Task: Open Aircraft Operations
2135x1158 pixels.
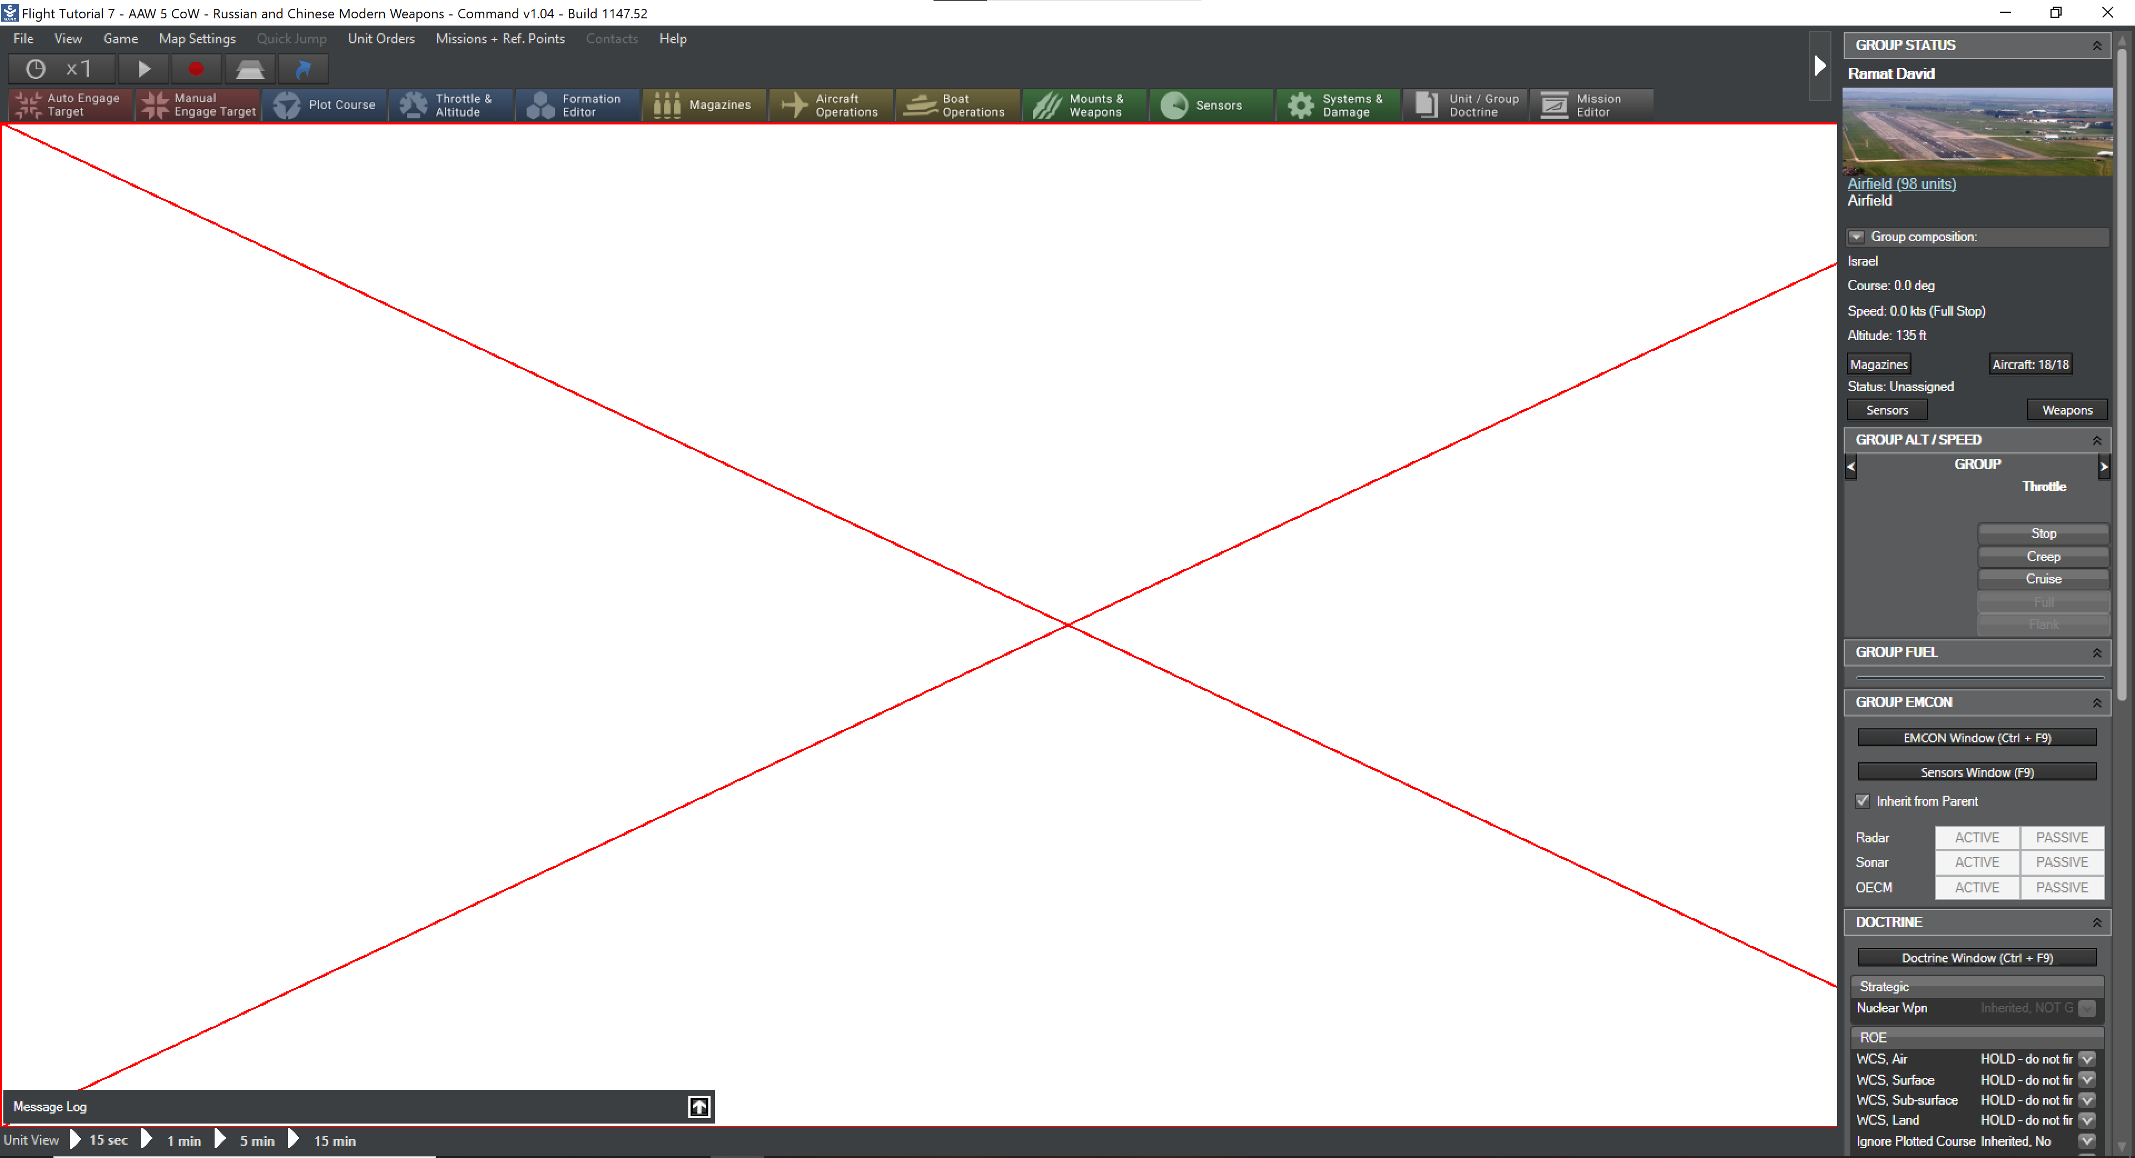Action: click(x=832, y=105)
